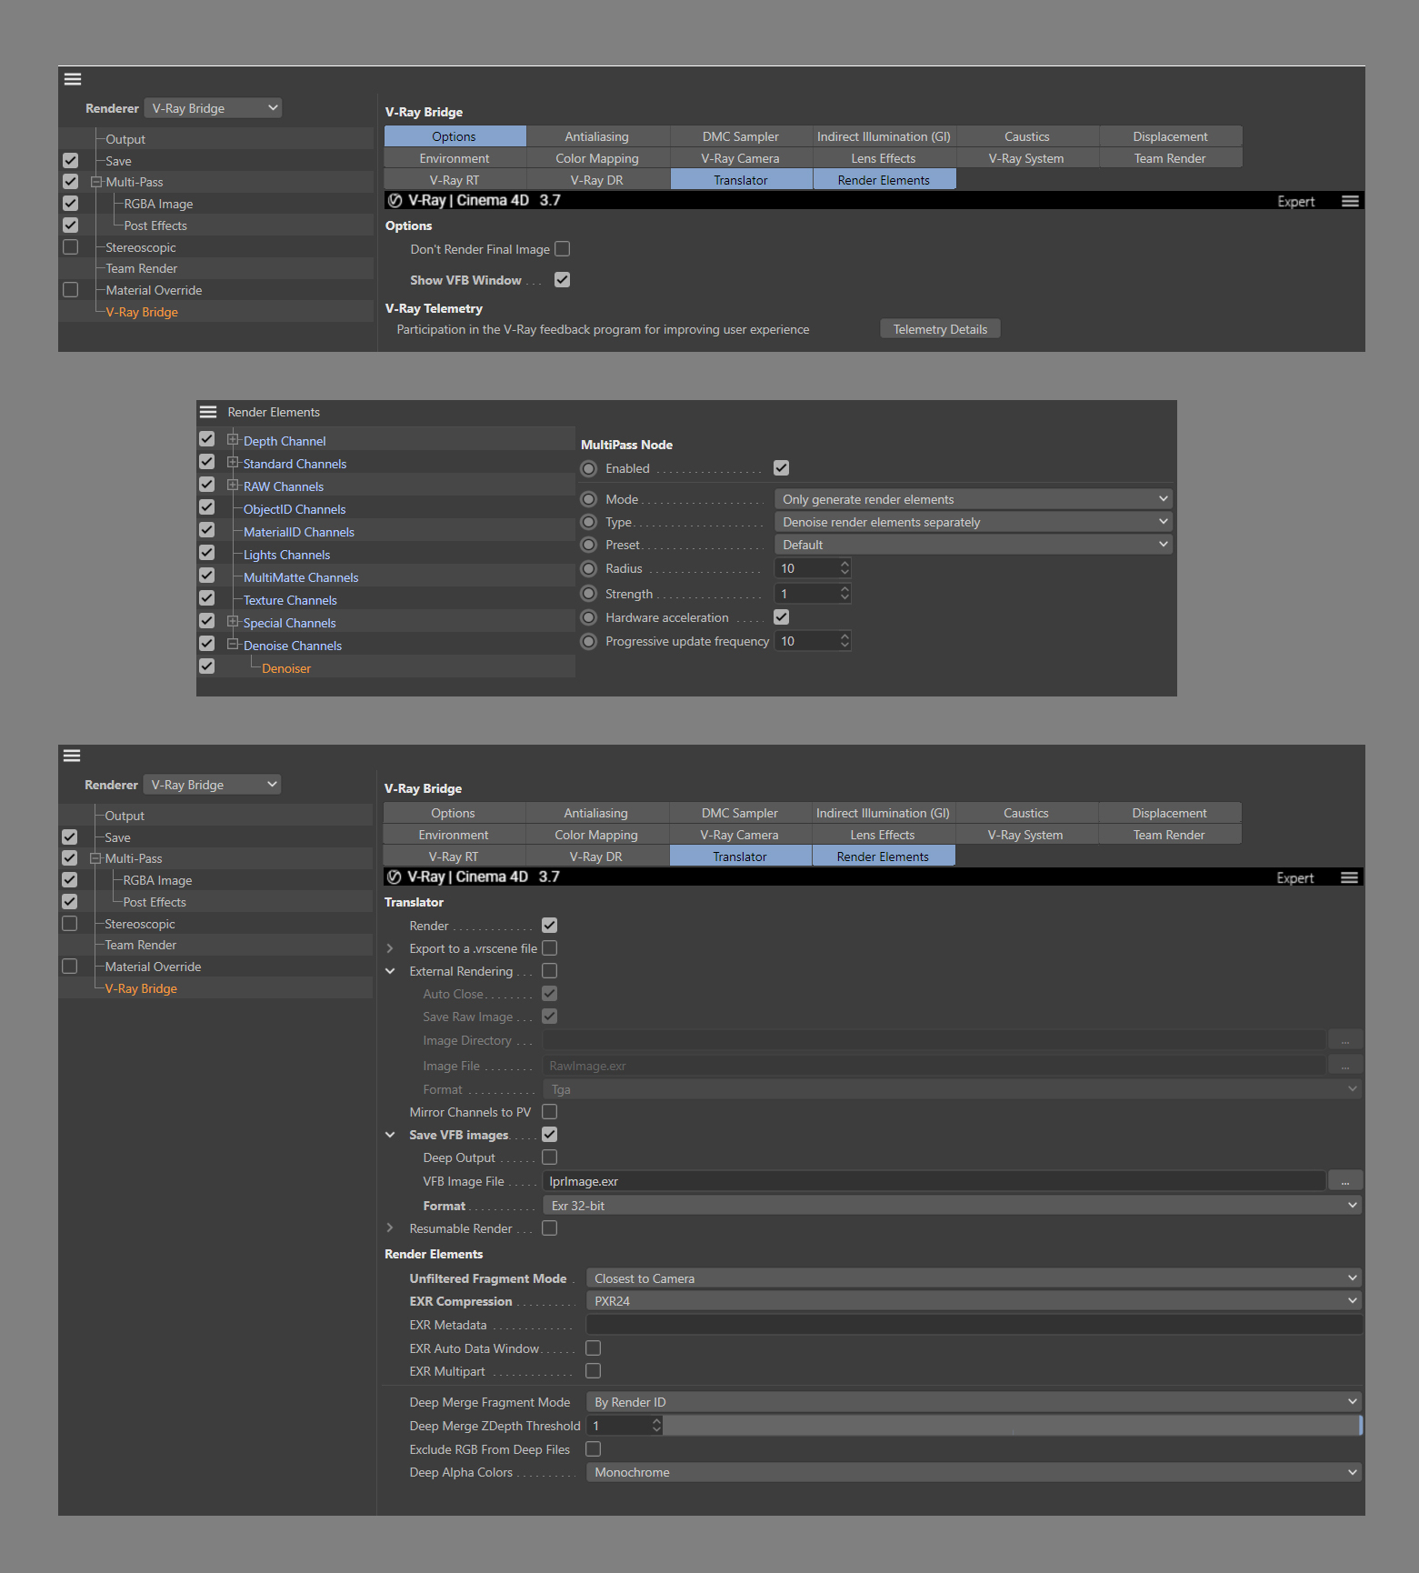The image size is (1419, 1573).
Task: Open hamburger menu in top render settings panel
Action: pos(73,79)
